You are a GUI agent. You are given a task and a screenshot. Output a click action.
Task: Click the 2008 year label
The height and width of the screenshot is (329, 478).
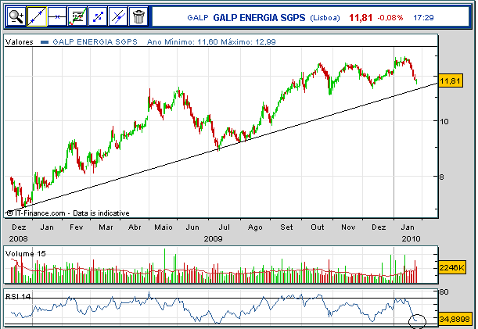click(x=18, y=239)
